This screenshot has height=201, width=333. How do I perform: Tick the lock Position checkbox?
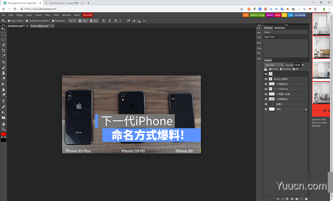click(281, 69)
